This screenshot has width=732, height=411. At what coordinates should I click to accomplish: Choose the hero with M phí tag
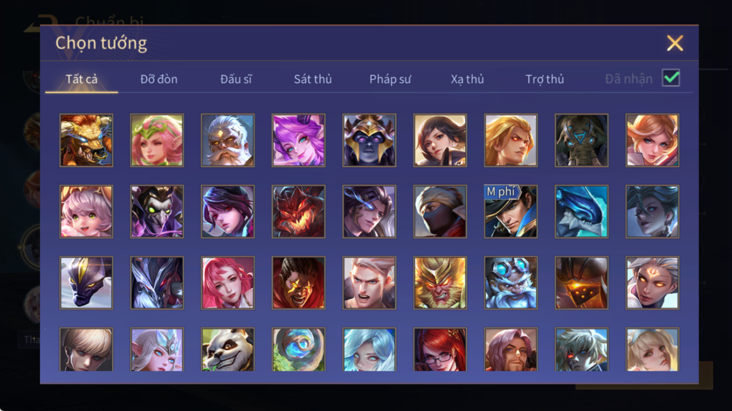511,212
